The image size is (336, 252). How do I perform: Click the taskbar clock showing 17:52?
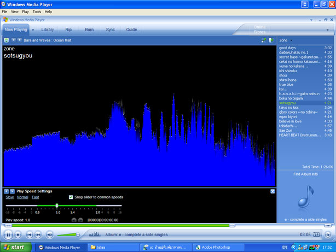pos(327,247)
